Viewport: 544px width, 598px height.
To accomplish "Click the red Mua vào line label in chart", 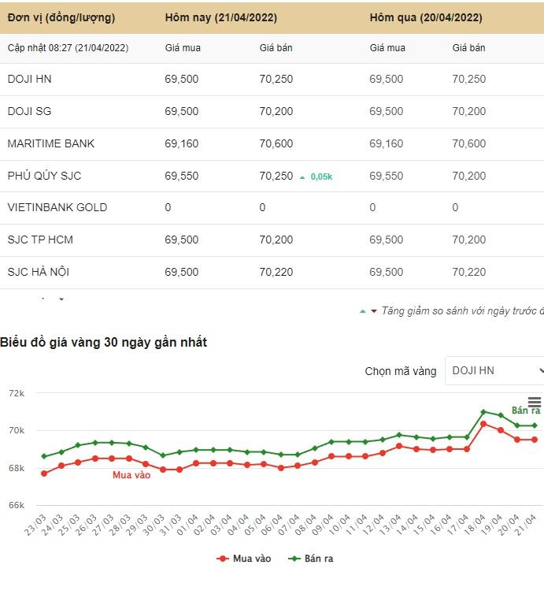I will pos(131,474).
